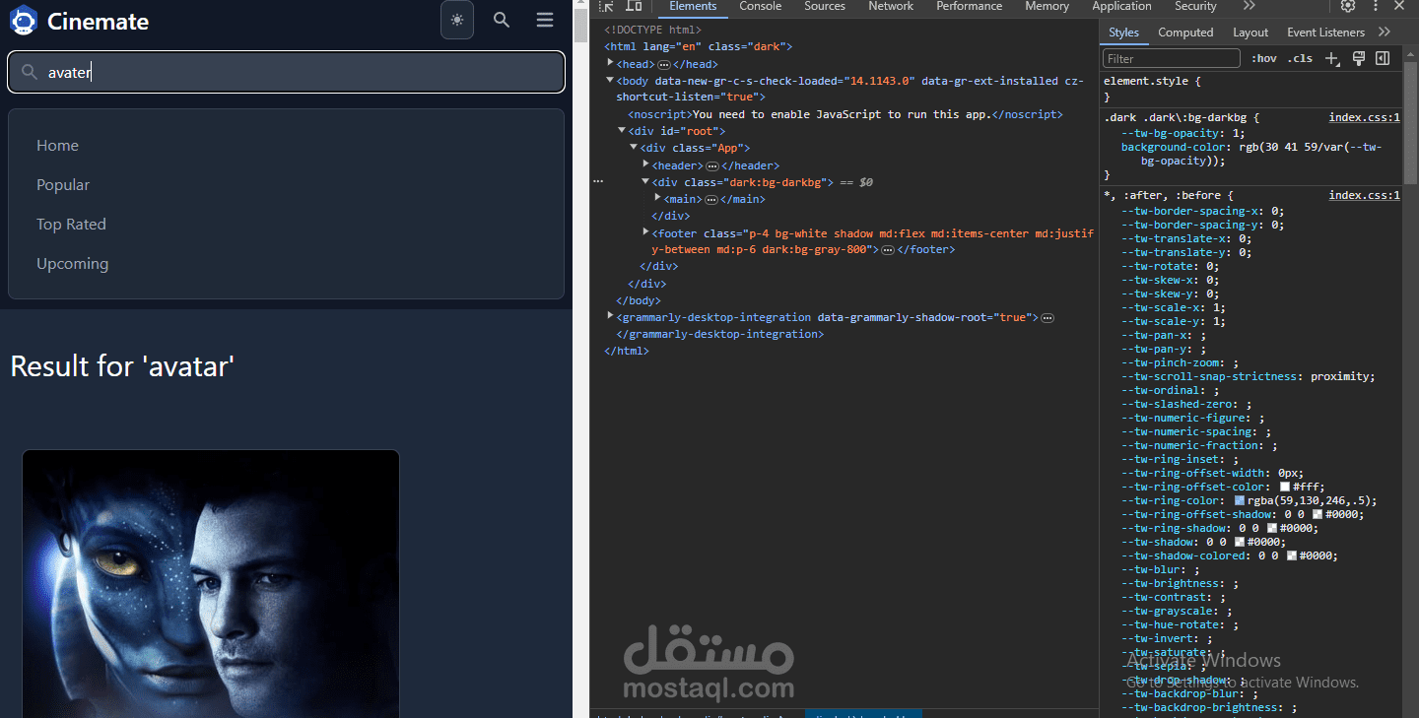Screen dimensions: 1419x718
Task: Switch to the Performance tab
Action: tap(970, 6)
